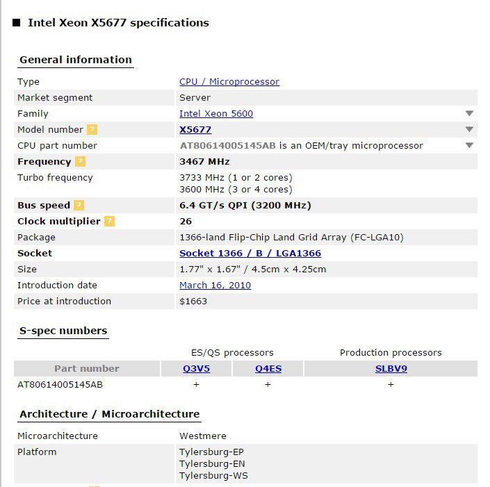Open the Q4ES S-spec link

268,369
